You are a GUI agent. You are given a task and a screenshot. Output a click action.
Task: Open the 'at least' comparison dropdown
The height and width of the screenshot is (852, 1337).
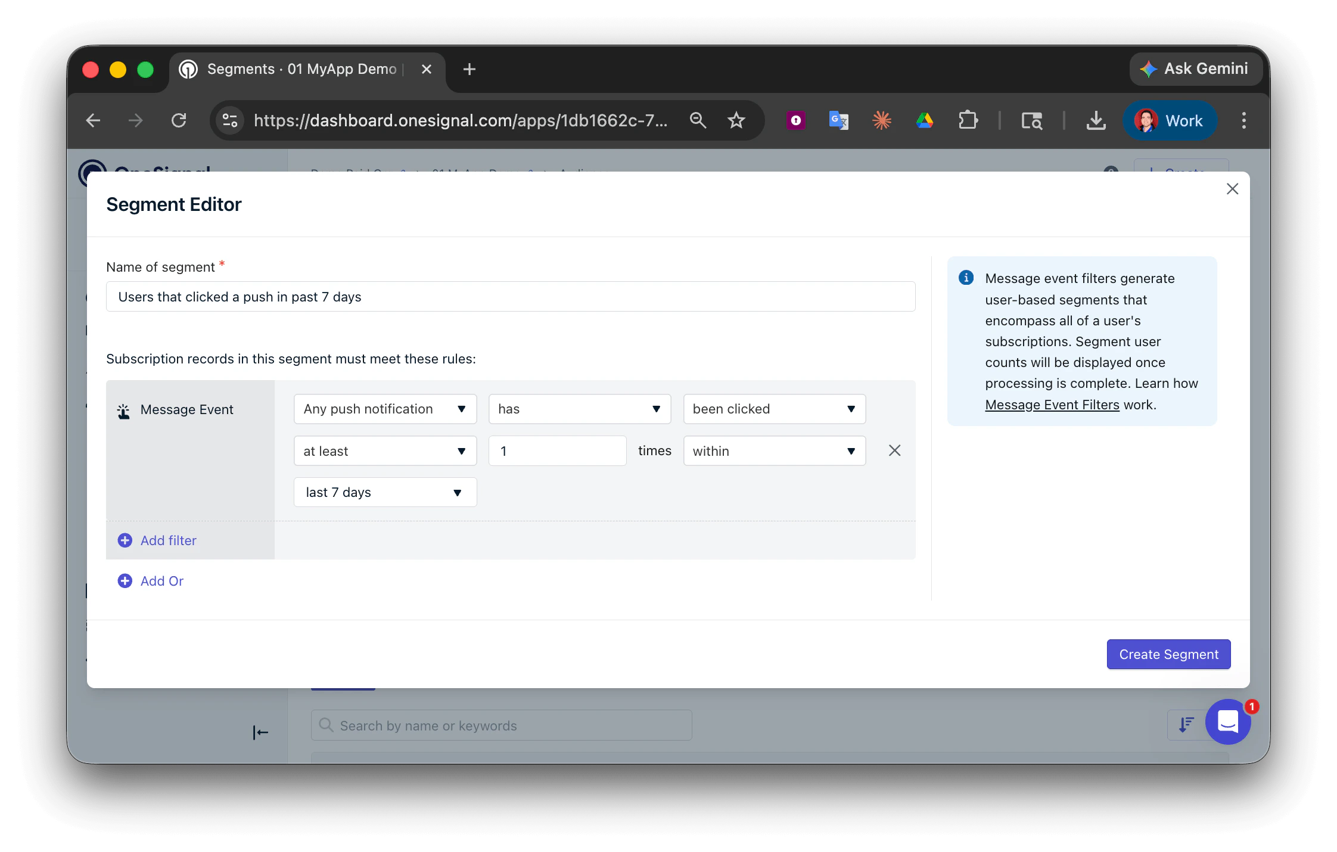click(385, 451)
